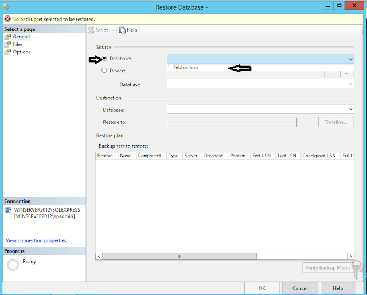This screenshot has height=295, width=367.
Task: Select the Device source radio button
Action: 104,70
